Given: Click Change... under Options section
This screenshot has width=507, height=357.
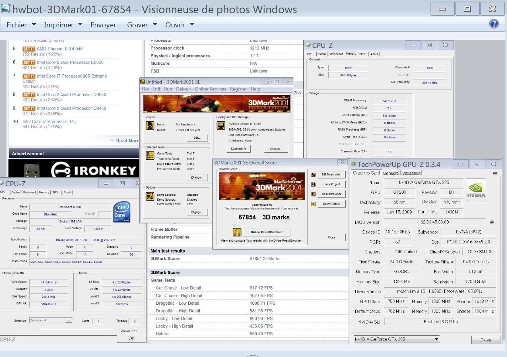Looking at the screenshot, I should click(x=197, y=212).
